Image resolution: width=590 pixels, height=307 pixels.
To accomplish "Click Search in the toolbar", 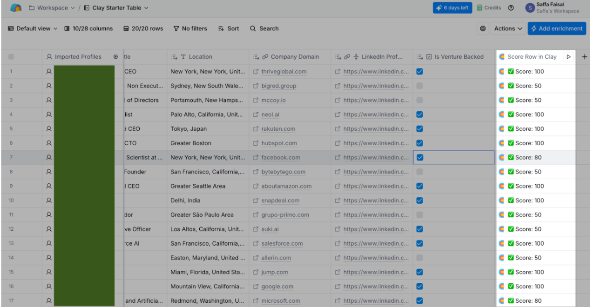I will (264, 28).
